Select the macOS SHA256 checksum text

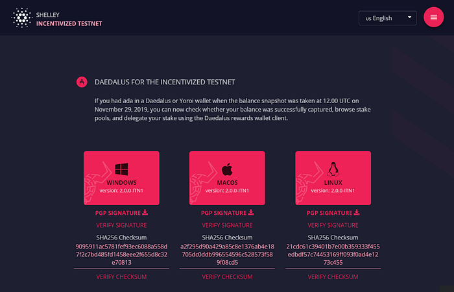point(227,254)
